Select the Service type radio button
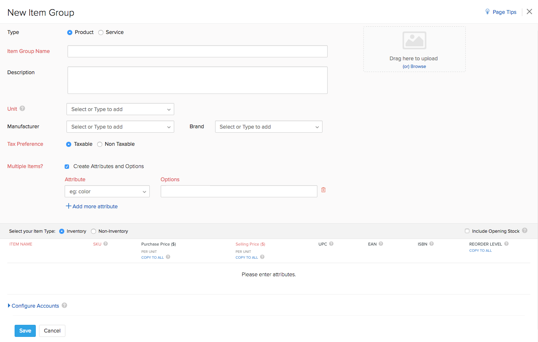Viewport: 538px width, 342px height. [101, 33]
